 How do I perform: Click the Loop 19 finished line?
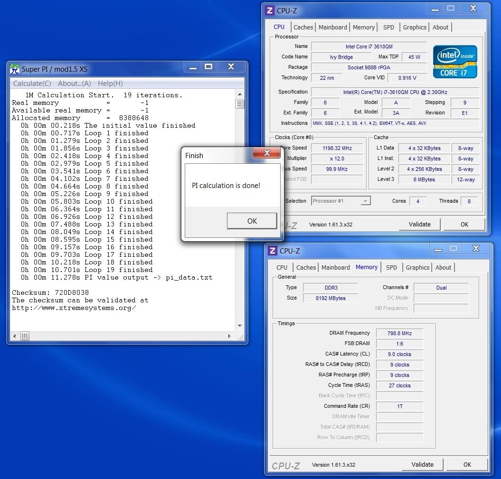click(86, 270)
